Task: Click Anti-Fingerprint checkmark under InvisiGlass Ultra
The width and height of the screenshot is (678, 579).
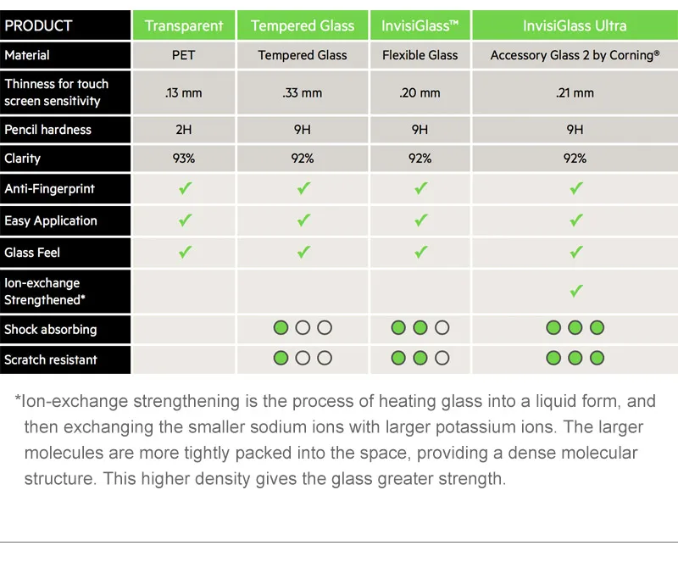Action: point(576,188)
